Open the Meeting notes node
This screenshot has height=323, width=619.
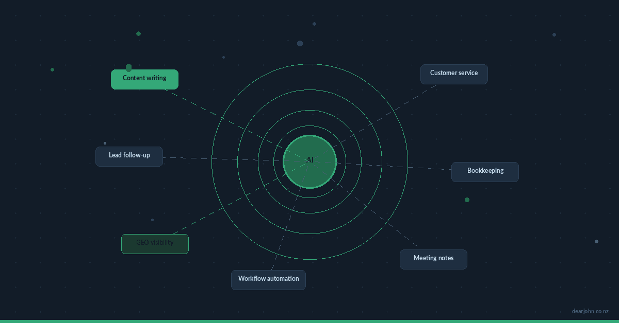click(433, 259)
